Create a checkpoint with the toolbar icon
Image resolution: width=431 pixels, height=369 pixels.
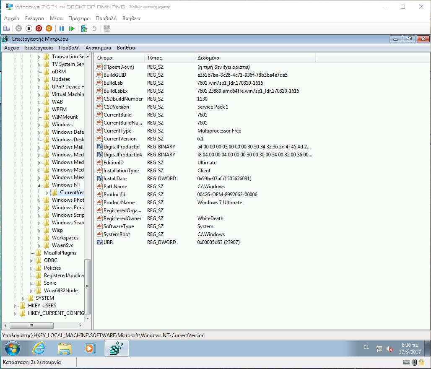pyautogui.click(x=84, y=29)
